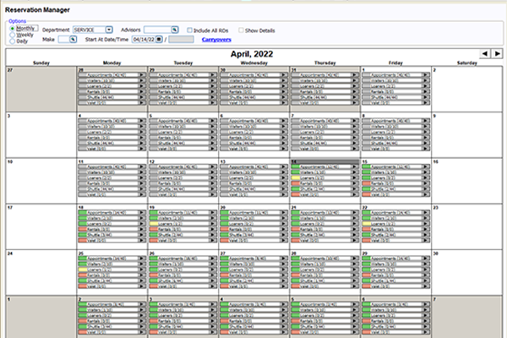Open Waiters row on April 5

(x=183, y=127)
